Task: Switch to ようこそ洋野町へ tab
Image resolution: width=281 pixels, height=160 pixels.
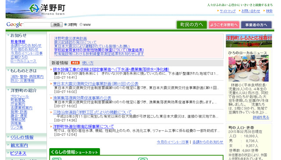Action: click(x=224, y=25)
